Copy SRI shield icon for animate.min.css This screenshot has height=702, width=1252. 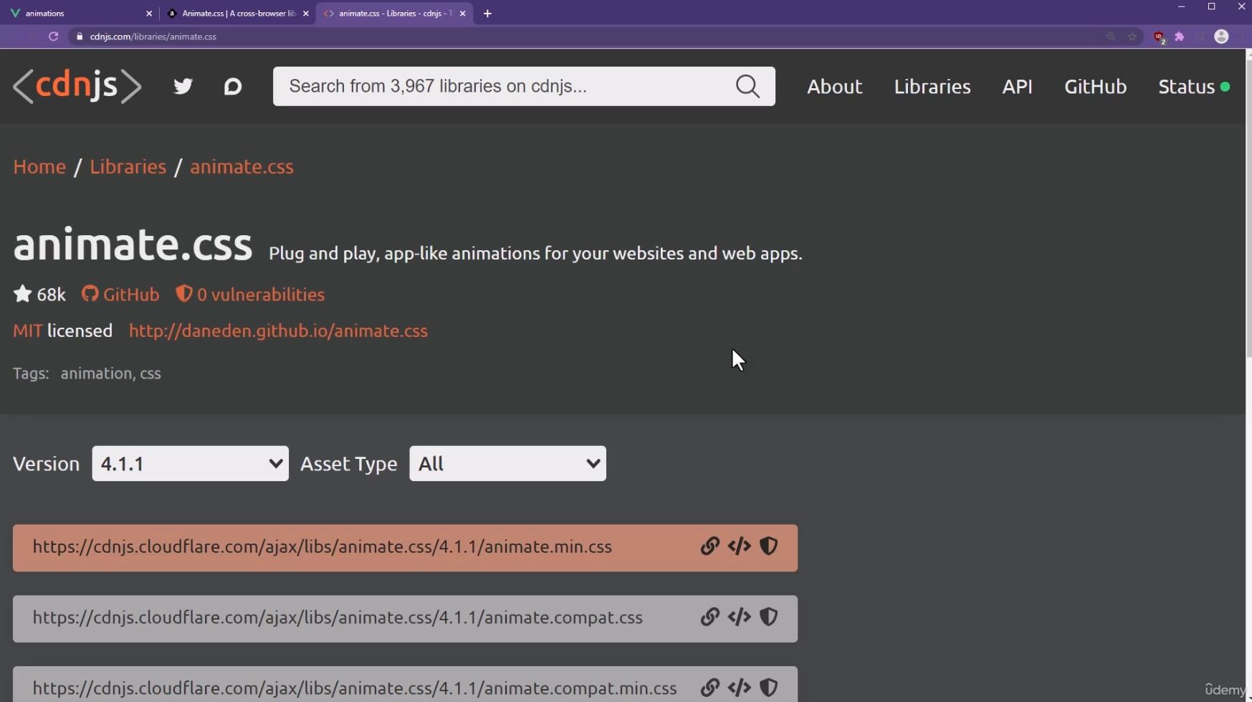pyautogui.click(x=768, y=546)
